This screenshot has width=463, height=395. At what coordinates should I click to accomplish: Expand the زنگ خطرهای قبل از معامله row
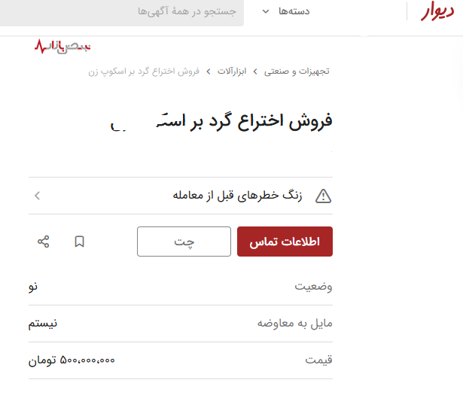coord(181,196)
